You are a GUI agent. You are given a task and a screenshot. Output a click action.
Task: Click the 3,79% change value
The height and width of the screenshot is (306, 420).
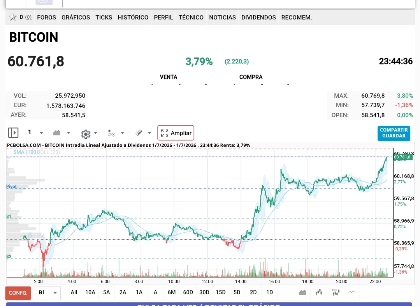click(x=199, y=62)
